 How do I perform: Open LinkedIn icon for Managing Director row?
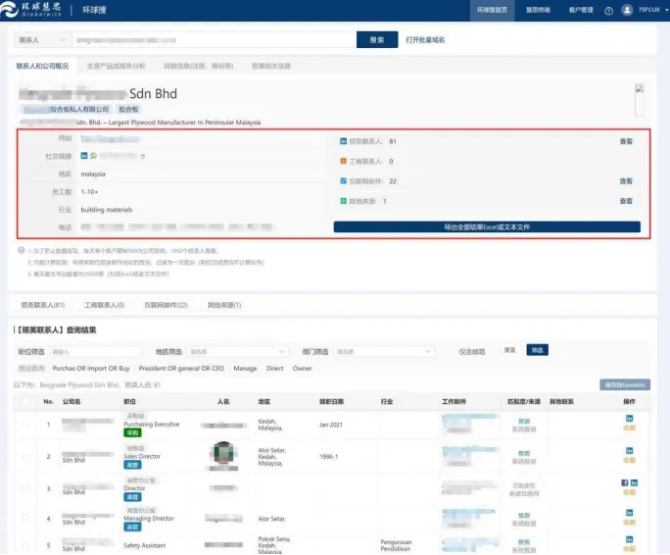pos(629,513)
